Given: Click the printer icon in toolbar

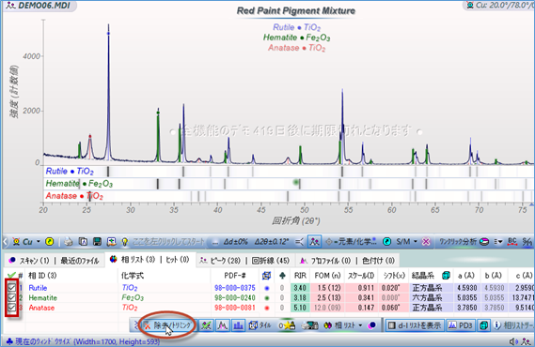Looking at the screenshot, I should 69,242.
